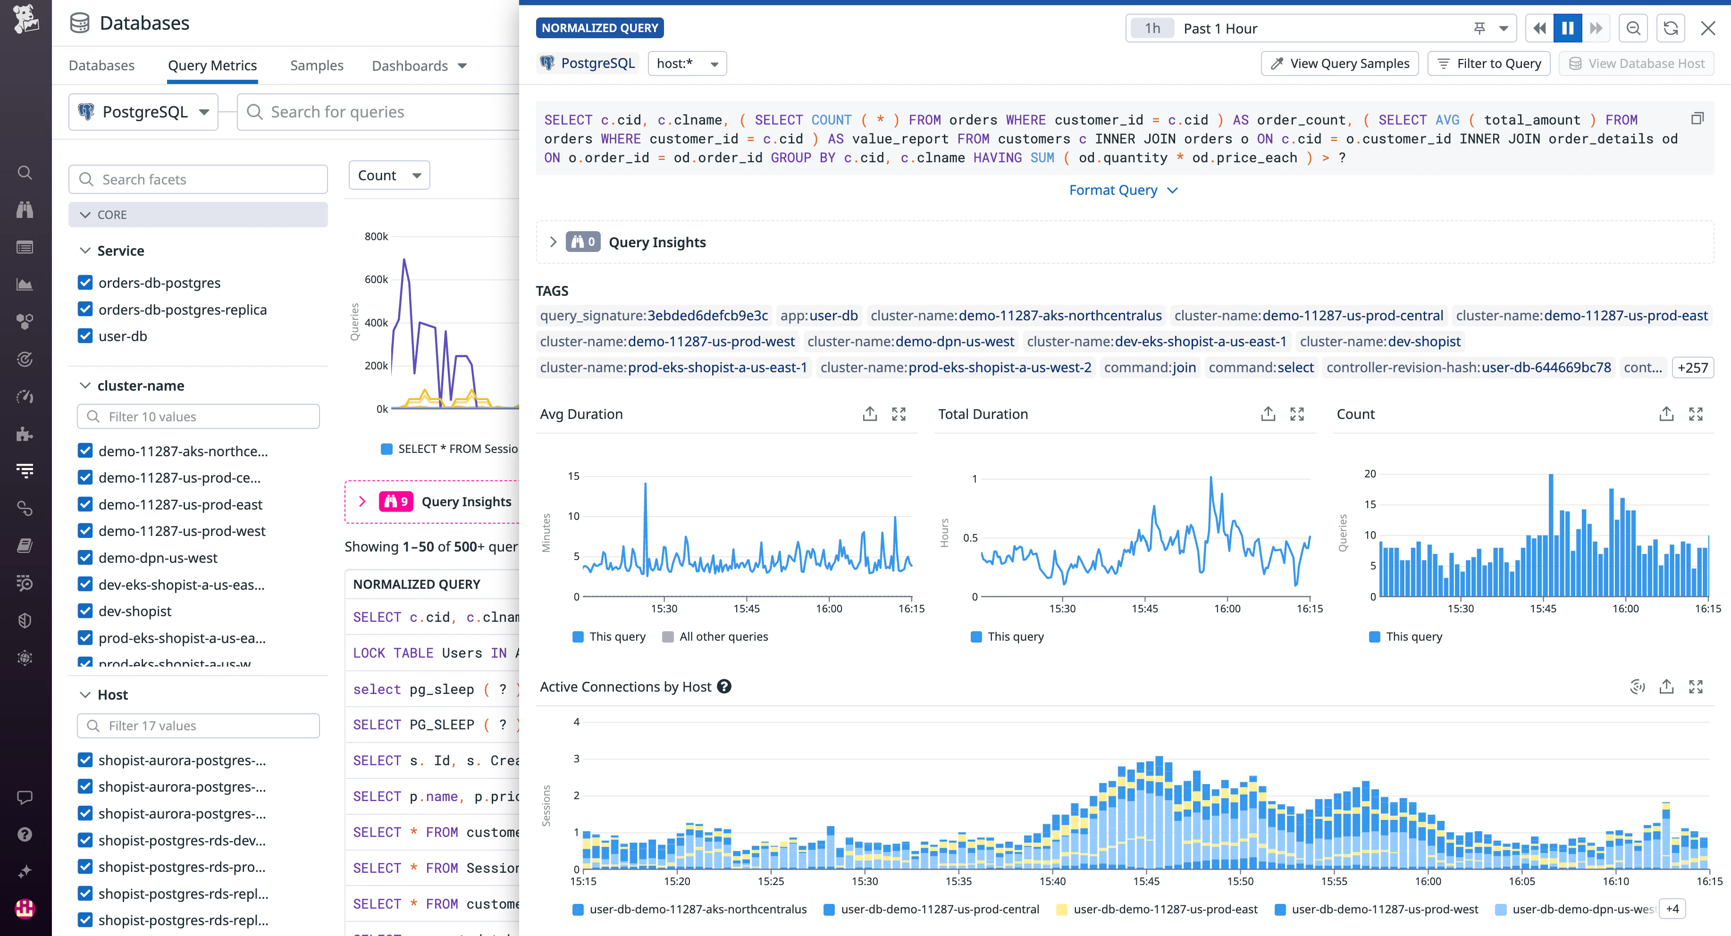Export the Active Connections by Host graph

(1666, 687)
